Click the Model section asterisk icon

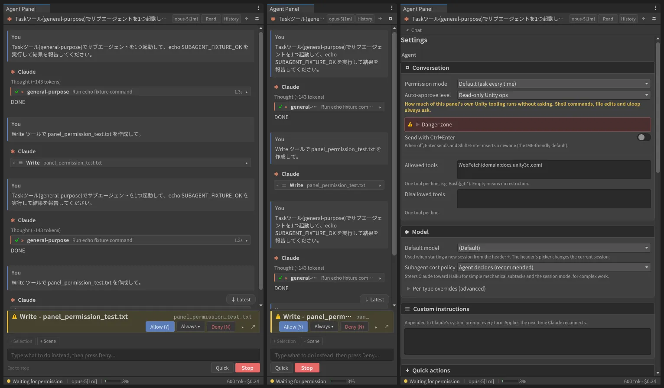tap(407, 232)
